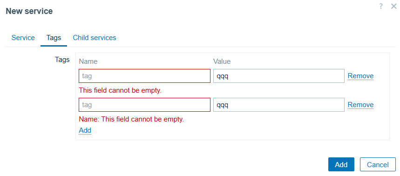Open the Child services tab
Image resolution: width=400 pixels, height=176 pixels.
pyautogui.click(x=95, y=38)
